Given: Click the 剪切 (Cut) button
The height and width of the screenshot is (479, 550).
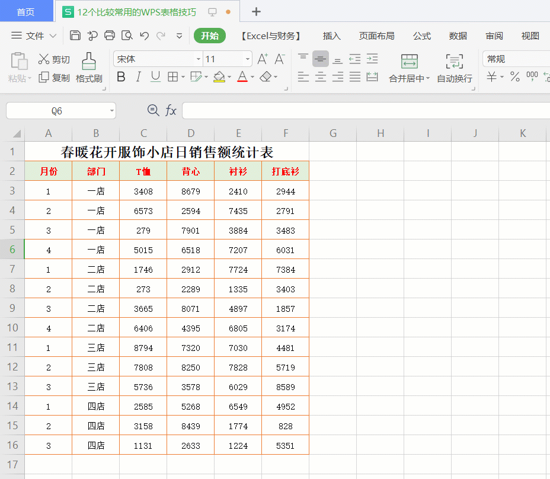Looking at the screenshot, I should [x=54, y=59].
